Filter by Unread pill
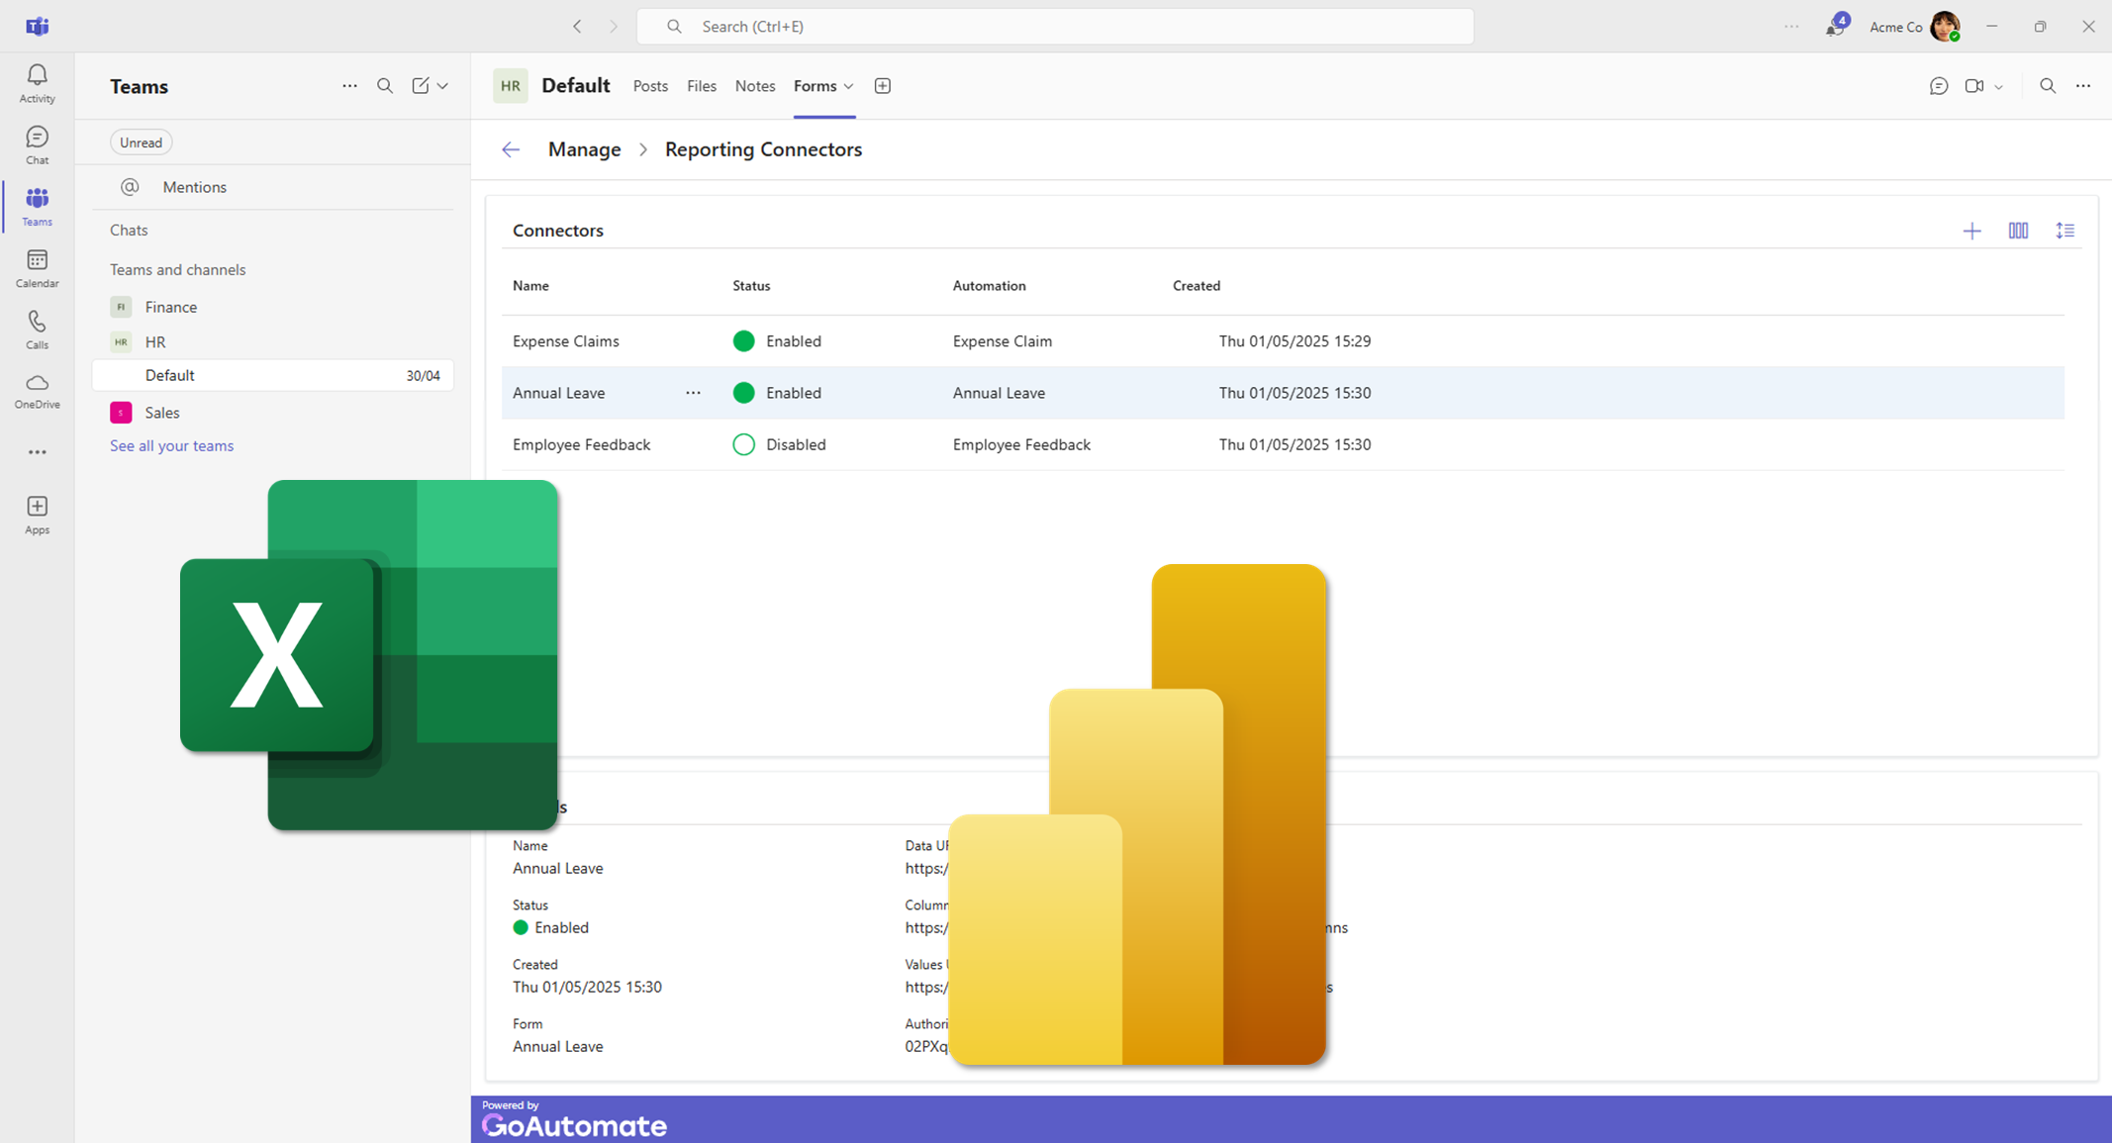Screen dimensions: 2112x1143 pos(141,143)
